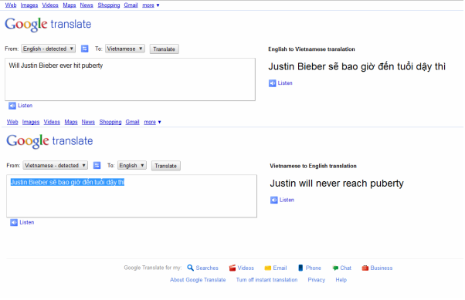Click Translate button next to English dropdown
465x300 pixels.
(x=166, y=166)
